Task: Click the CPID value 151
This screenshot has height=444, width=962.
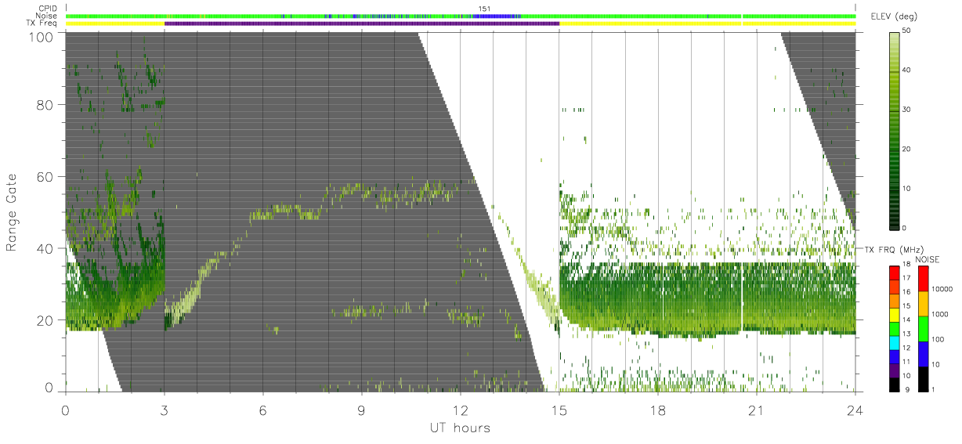Action: 485,9
